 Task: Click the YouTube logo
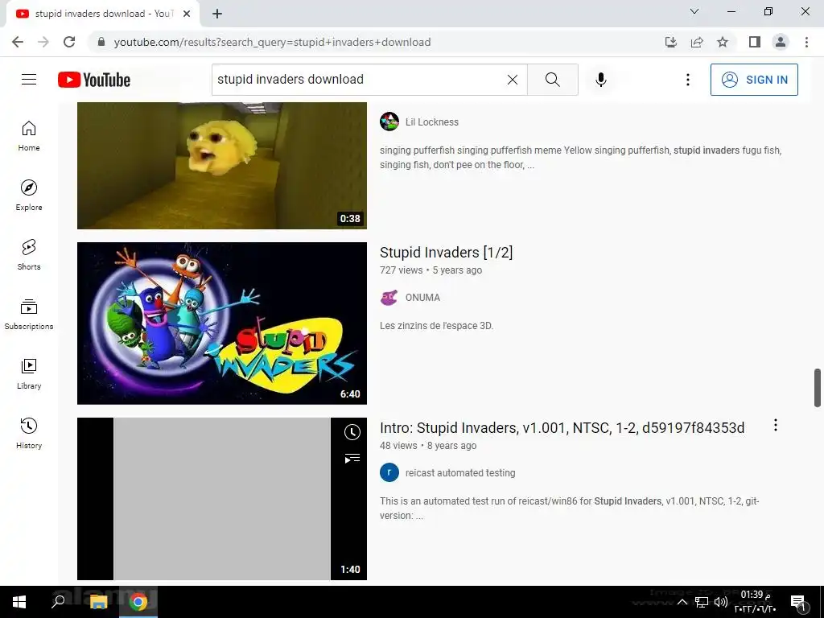[94, 80]
